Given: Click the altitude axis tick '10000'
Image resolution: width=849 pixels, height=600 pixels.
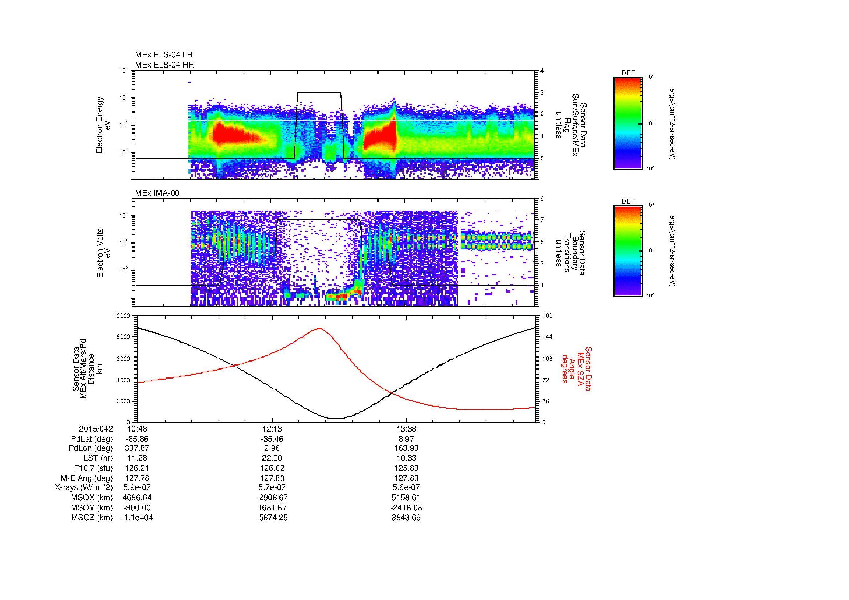Looking at the screenshot, I should pyautogui.click(x=122, y=315).
